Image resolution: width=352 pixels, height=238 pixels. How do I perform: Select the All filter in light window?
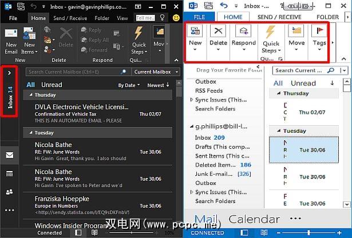click(x=278, y=83)
